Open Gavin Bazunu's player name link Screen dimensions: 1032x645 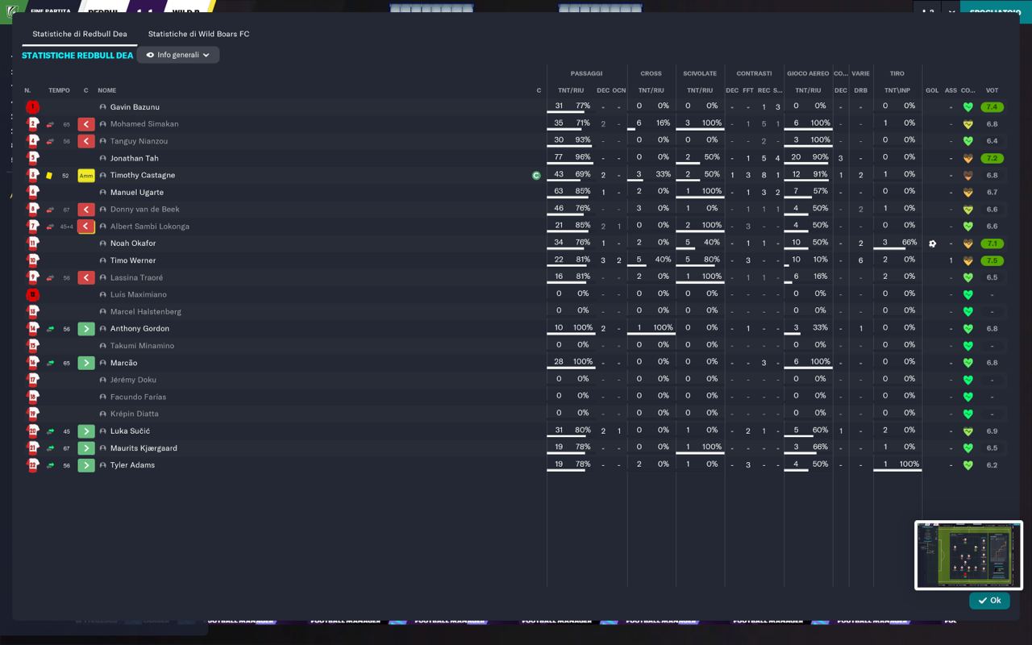pos(135,107)
